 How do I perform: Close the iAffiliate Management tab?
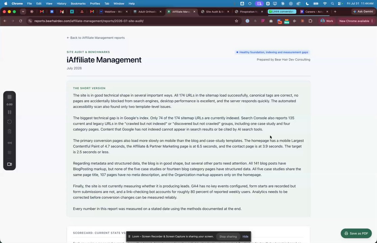[x=194, y=11]
